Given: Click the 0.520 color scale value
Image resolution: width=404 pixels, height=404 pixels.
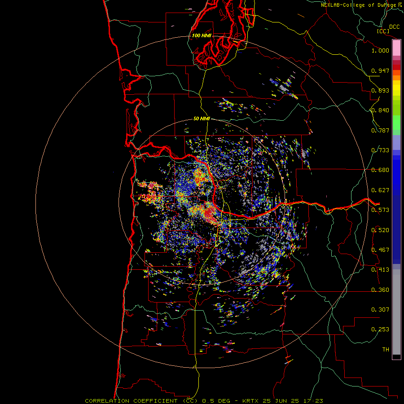Looking at the screenshot, I should click(380, 230).
